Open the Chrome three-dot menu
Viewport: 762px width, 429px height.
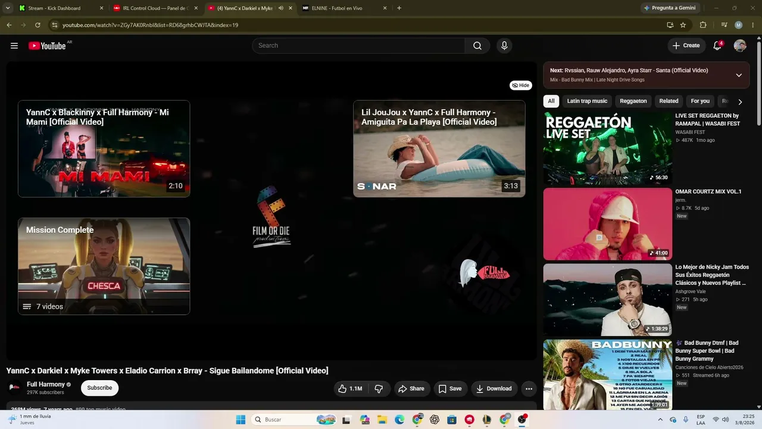coord(753,25)
